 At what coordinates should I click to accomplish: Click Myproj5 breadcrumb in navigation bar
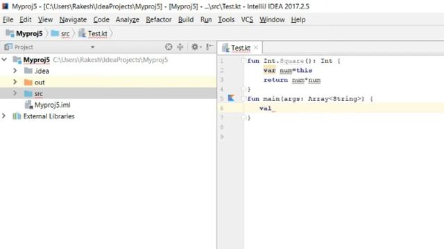click(24, 34)
